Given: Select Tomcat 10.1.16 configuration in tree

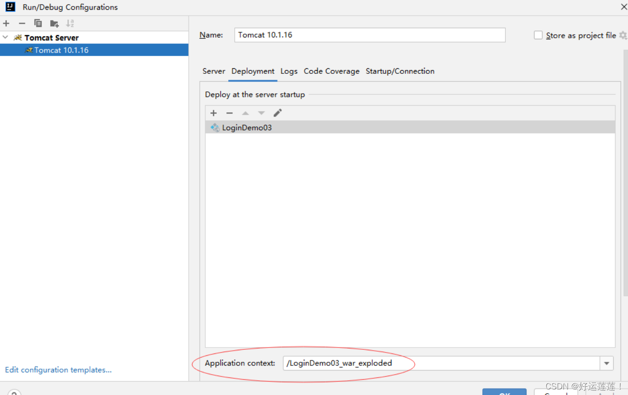Looking at the screenshot, I should coord(94,50).
